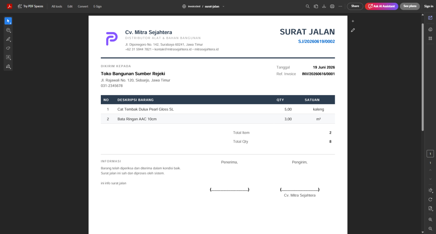Click the Cat Tembak Dulux Pearl Gloss SL row
The image size is (436, 234).
coord(218,109)
